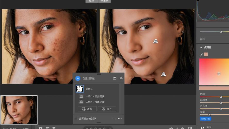Select the 蒙版 1 mask thumbnail
The width and height of the screenshot is (229, 129).
point(80,89)
